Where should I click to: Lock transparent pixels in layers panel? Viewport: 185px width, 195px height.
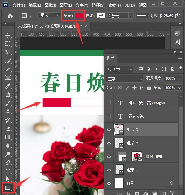coord(120,88)
